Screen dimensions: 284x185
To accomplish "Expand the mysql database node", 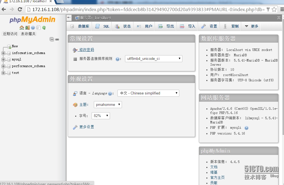I will (3, 60).
